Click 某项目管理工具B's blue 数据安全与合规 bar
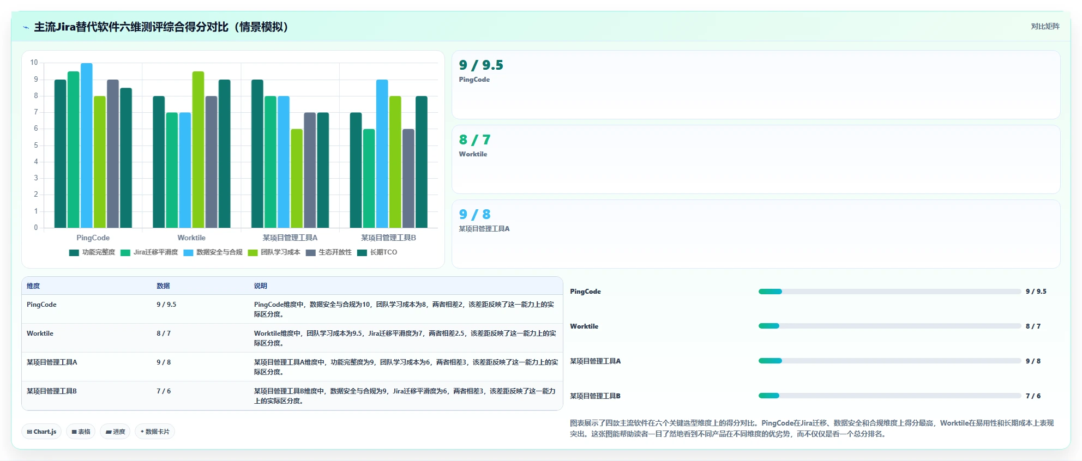Screen dimensions: 1082x461 click(382, 154)
